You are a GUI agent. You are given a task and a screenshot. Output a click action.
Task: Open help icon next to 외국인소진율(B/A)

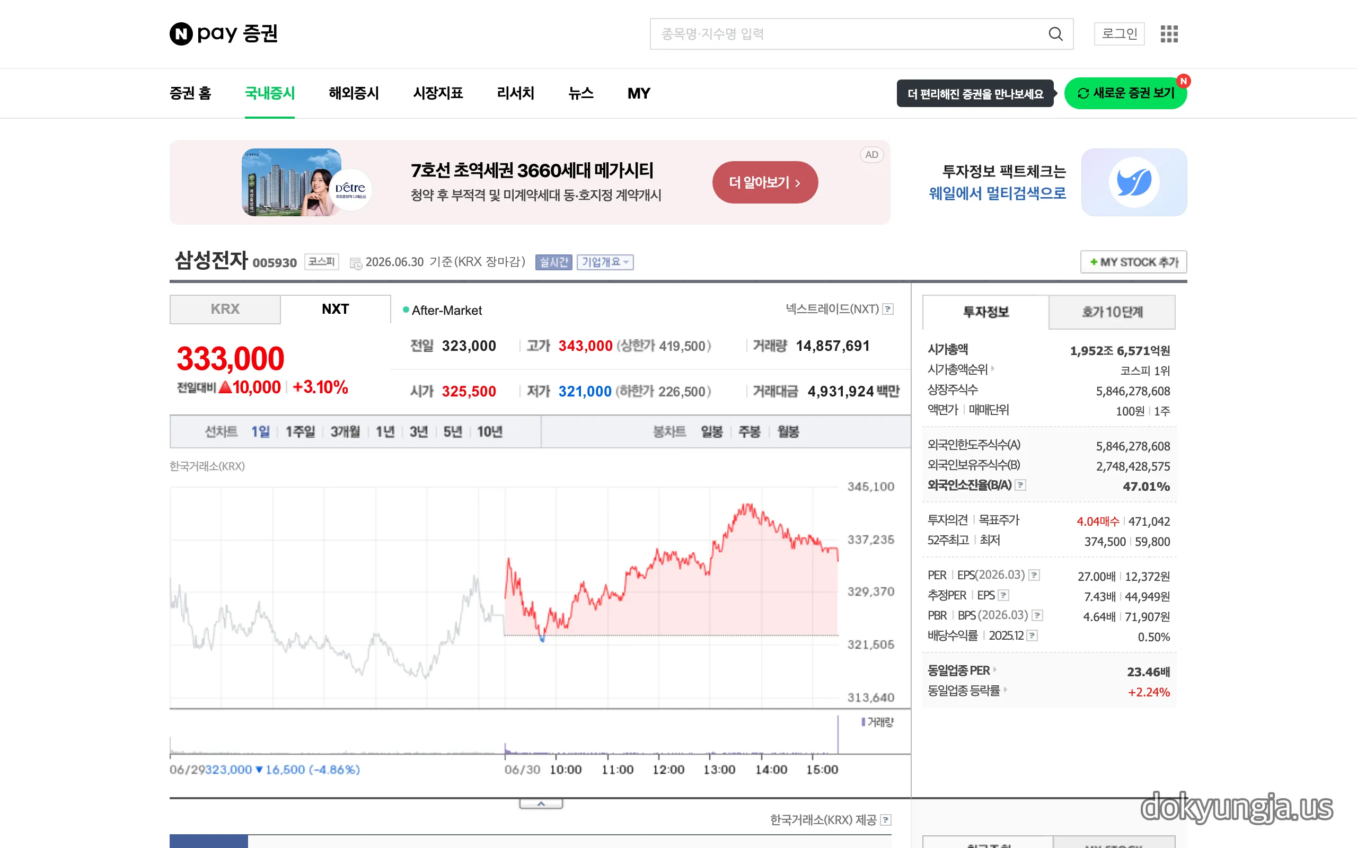[1021, 485]
